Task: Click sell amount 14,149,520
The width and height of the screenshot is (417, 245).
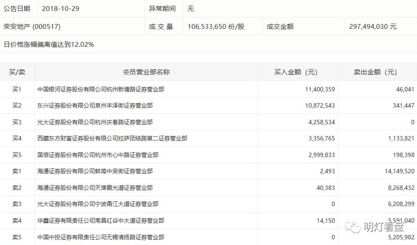Action: coord(400,171)
